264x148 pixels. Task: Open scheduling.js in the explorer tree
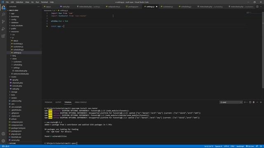click(18, 50)
